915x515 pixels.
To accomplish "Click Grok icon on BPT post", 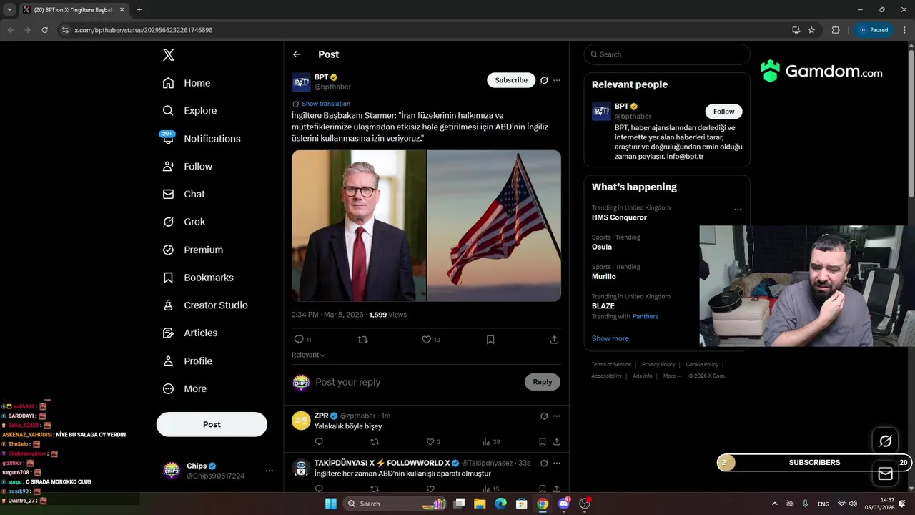I will pos(544,80).
